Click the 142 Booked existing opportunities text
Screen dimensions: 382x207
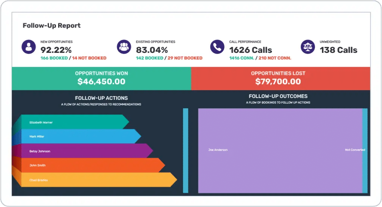pyautogui.click(x=150, y=58)
